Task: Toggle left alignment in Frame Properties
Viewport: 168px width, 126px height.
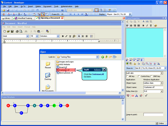Action: [127, 26]
